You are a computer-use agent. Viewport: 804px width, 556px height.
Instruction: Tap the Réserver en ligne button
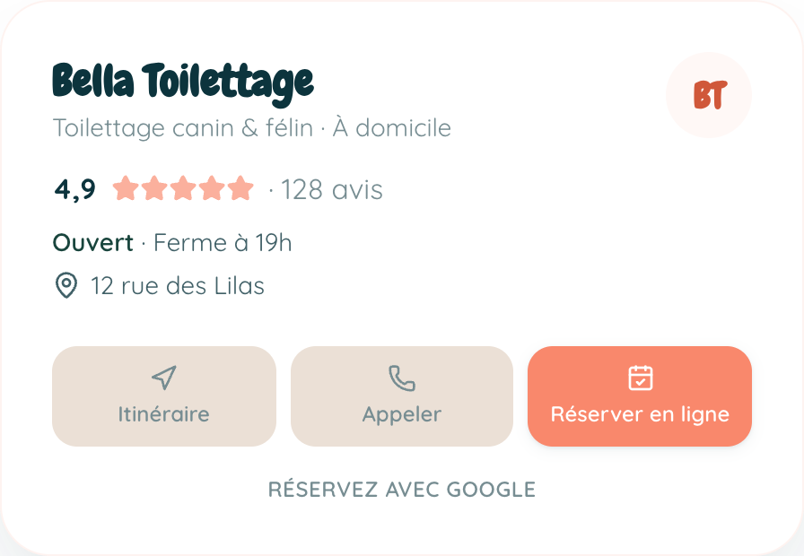[640, 396]
